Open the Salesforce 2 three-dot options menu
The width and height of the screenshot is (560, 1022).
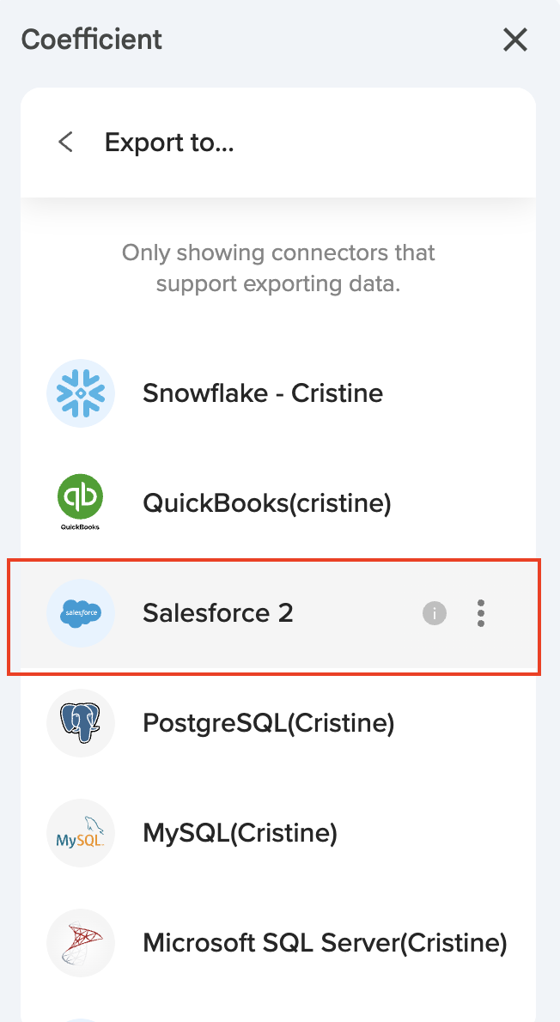(x=481, y=613)
